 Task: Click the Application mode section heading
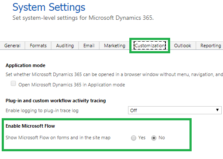pyautogui.click(x=25, y=65)
